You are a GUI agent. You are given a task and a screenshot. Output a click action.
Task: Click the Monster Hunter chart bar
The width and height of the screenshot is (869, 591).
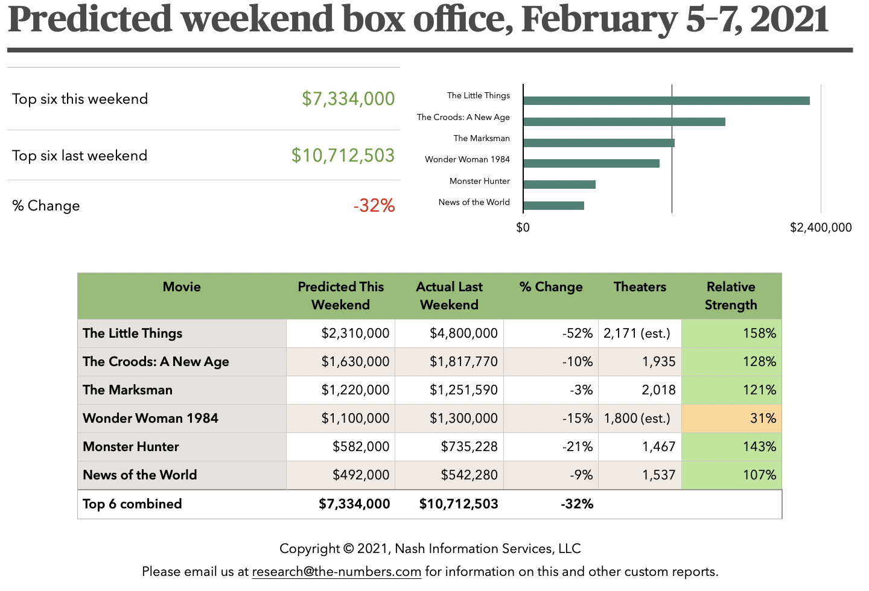[559, 185]
